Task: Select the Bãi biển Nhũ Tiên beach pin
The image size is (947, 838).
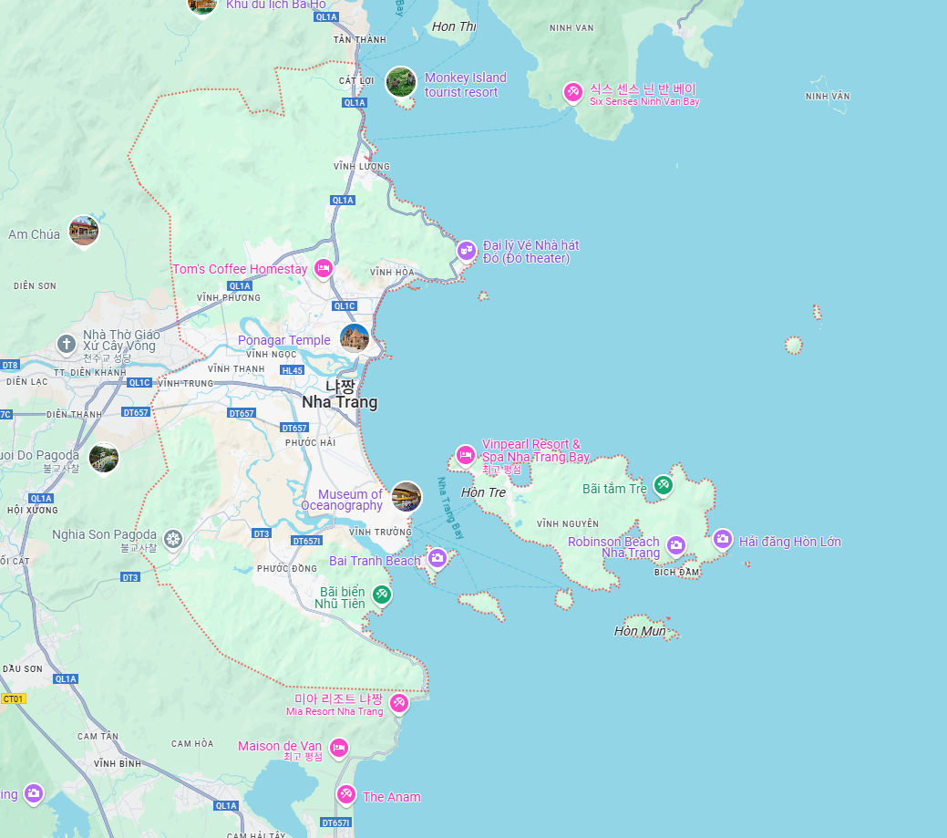Action: (x=381, y=595)
